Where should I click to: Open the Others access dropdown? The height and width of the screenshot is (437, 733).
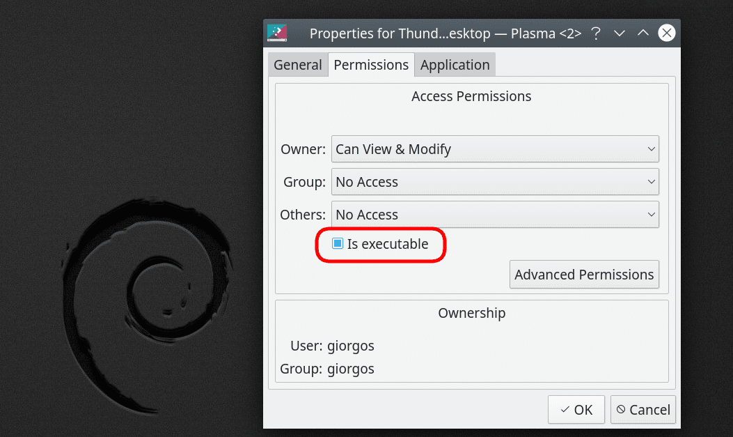click(495, 214)
